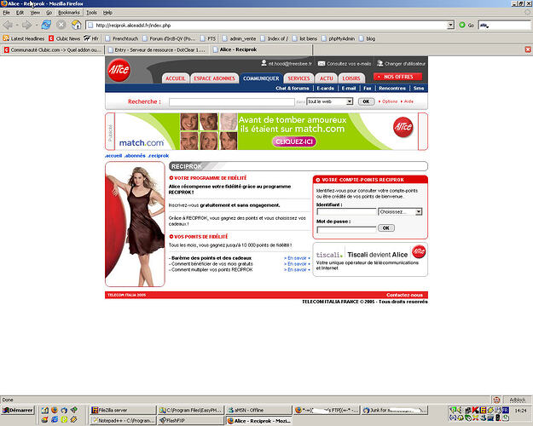The image size is (533, 426).
Task: Click the Firefox Back arrow button
Action: (10, 25)
